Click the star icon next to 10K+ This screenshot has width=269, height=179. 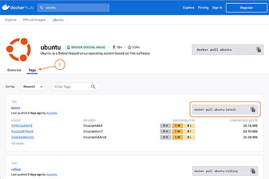coord(130,47)
